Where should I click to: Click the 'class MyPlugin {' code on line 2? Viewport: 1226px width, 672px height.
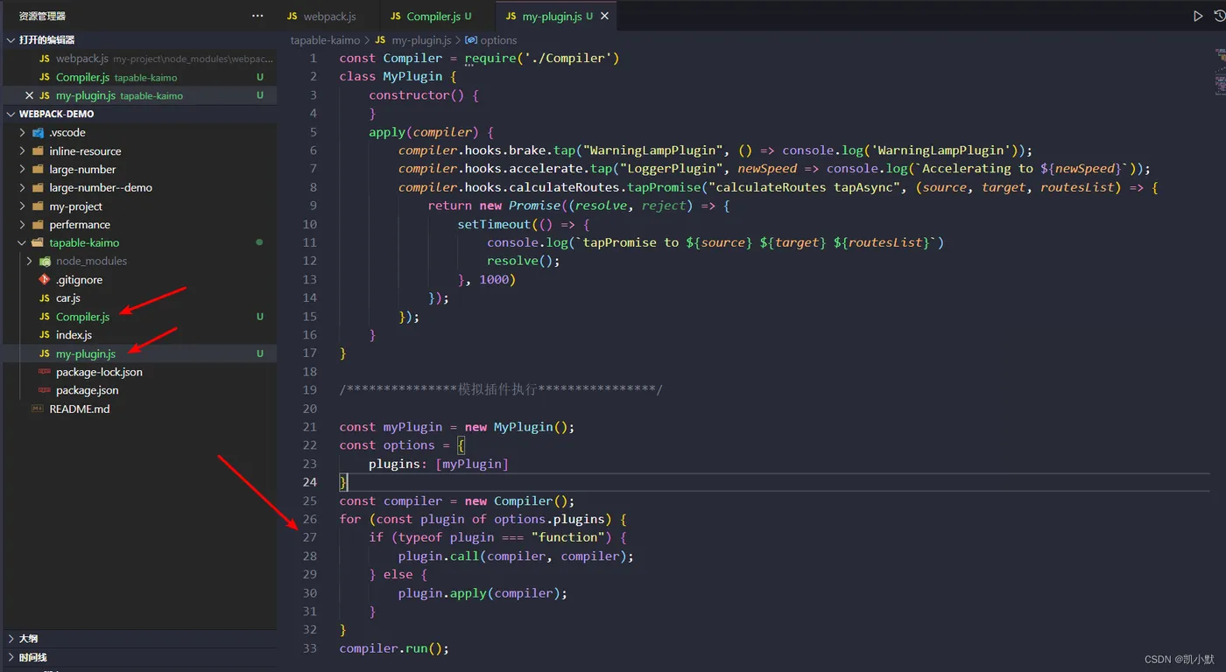click(398, 76)
